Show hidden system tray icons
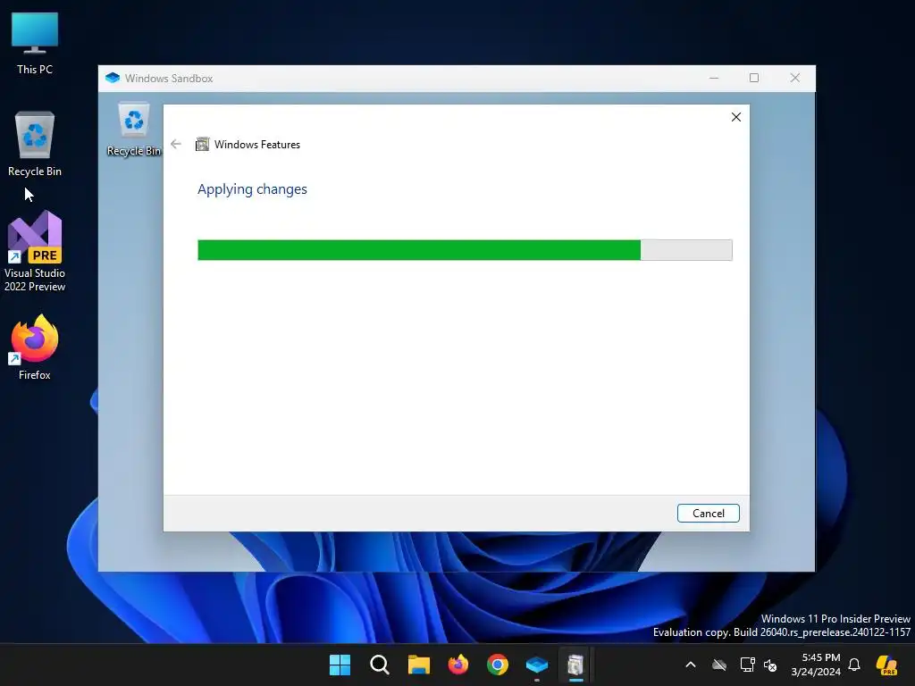This screenshot has height=686, width=915. tap(691, 665)
